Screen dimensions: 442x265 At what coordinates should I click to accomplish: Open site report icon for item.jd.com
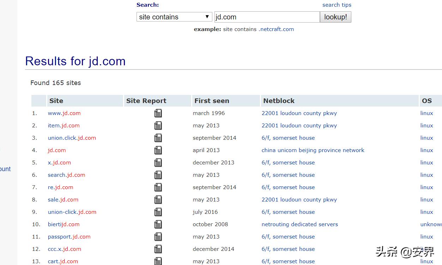[158, 126]
